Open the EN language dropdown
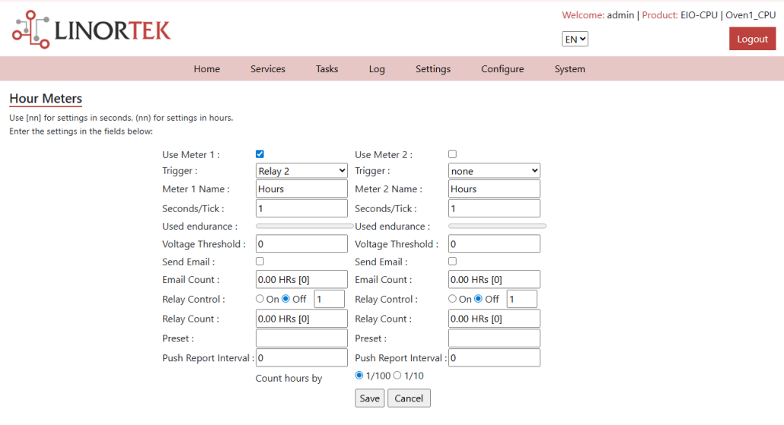This screenshot has width=784, height=425. pyautogui.click(x=575, y=39)
